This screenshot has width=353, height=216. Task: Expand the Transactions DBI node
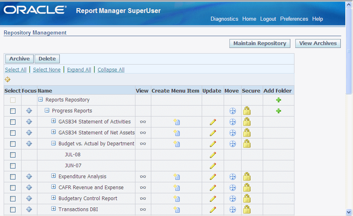[x=53, y=209]
